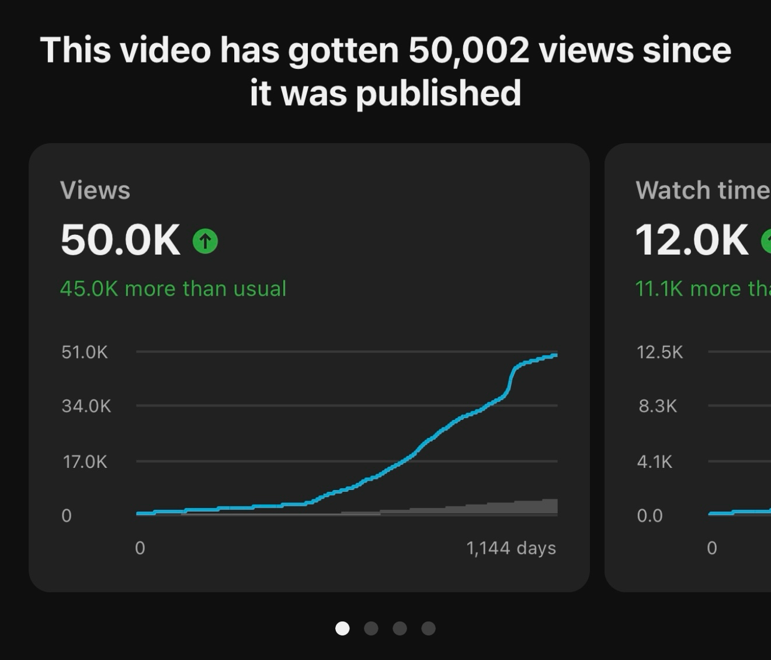
Task: Click the 1,144 days axis label
Action: coord(511,548)
